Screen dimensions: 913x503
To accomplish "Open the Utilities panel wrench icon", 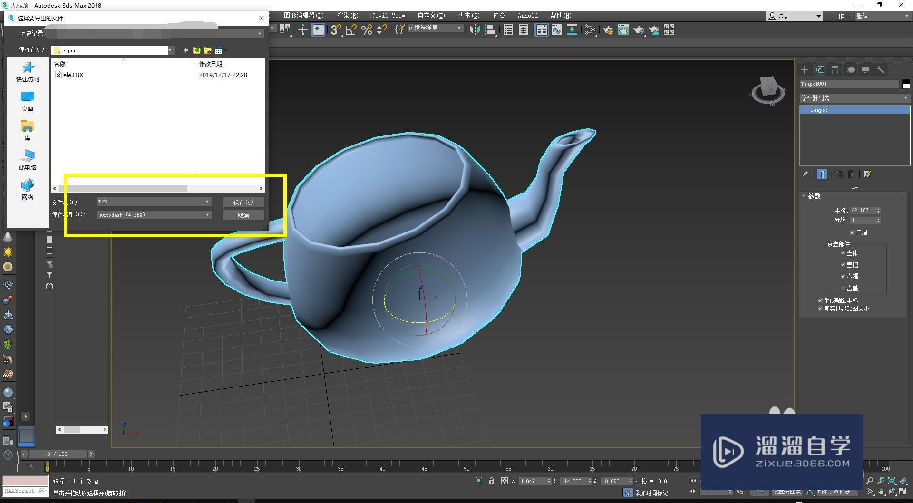I will click(x=881, y=70).
